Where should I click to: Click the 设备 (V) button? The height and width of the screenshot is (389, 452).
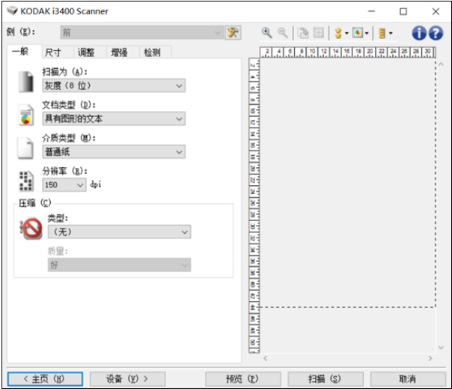point(127,379)
